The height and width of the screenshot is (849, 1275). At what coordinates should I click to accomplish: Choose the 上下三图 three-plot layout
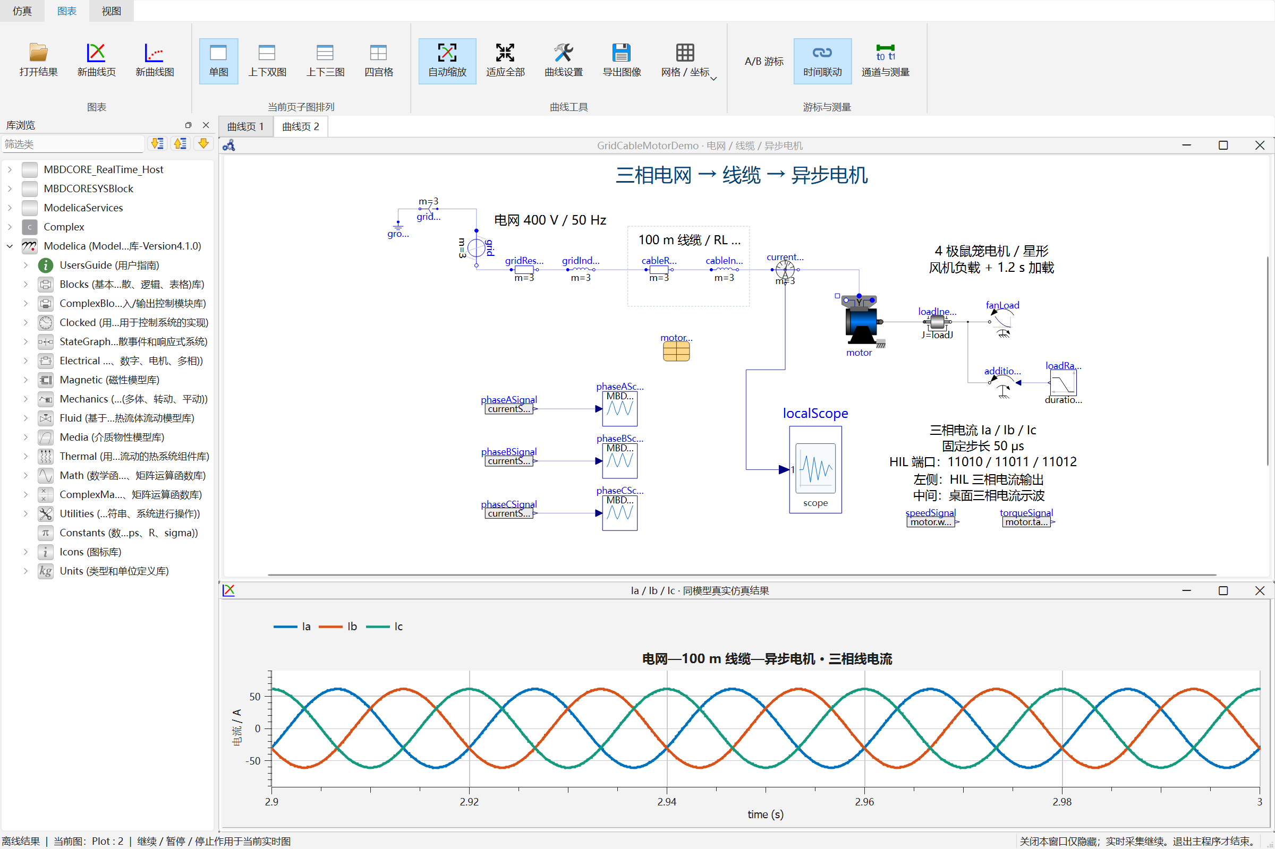click(325, 60)
